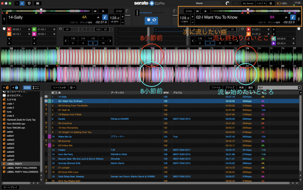
Task: Select 16-beat auto loop on deck 1
Action: (103, 43)
